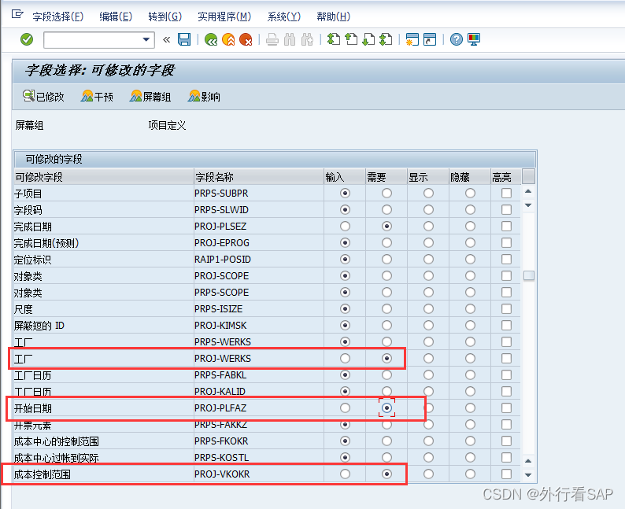Viewport: 625px width, 509px height.
Task: Click the 可修改字段 column header
Action: pyautogui.click(x=104, y=177)
